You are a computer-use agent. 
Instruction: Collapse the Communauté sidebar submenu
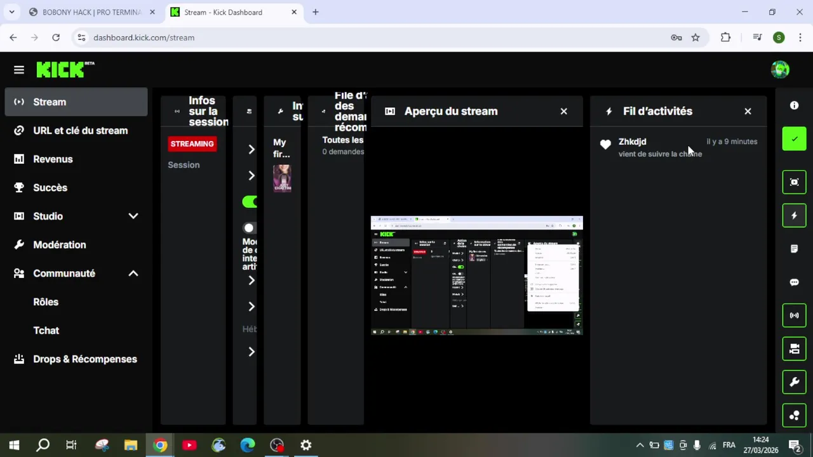tap(133, 273)
